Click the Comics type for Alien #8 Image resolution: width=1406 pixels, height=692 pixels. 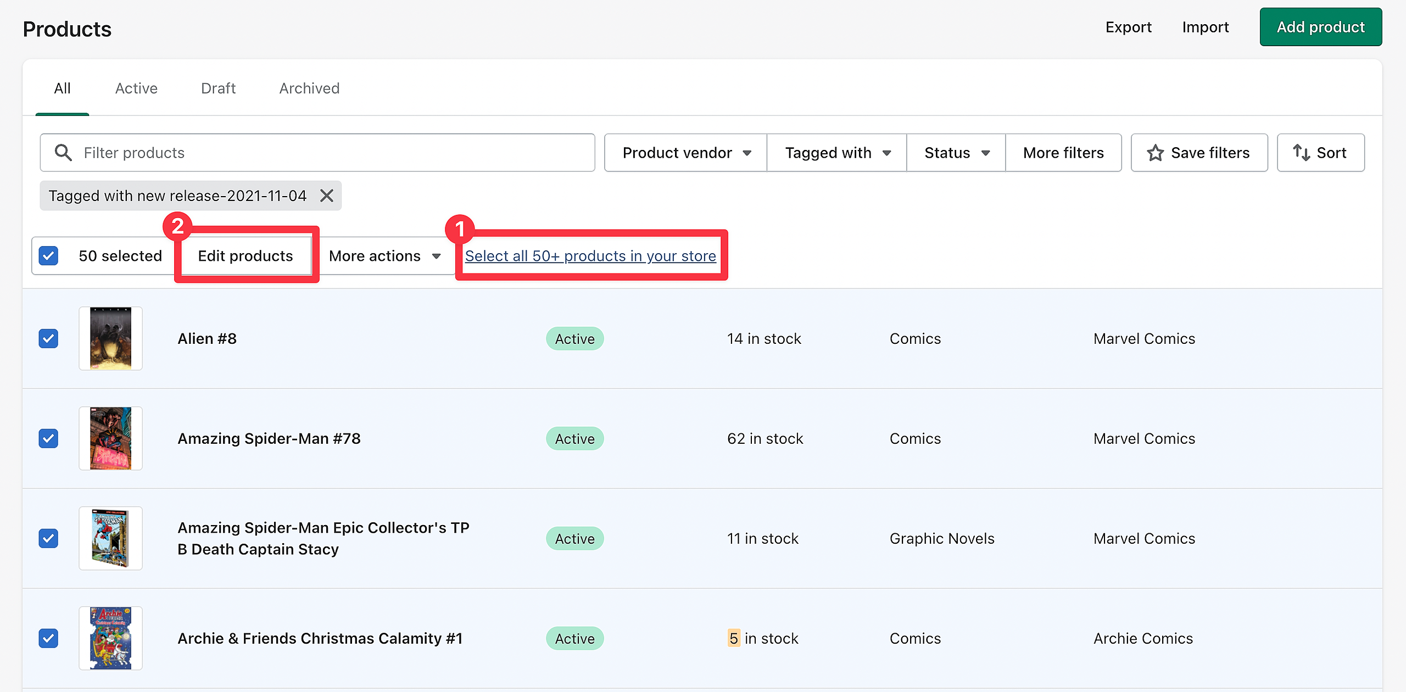pos(915,338)
